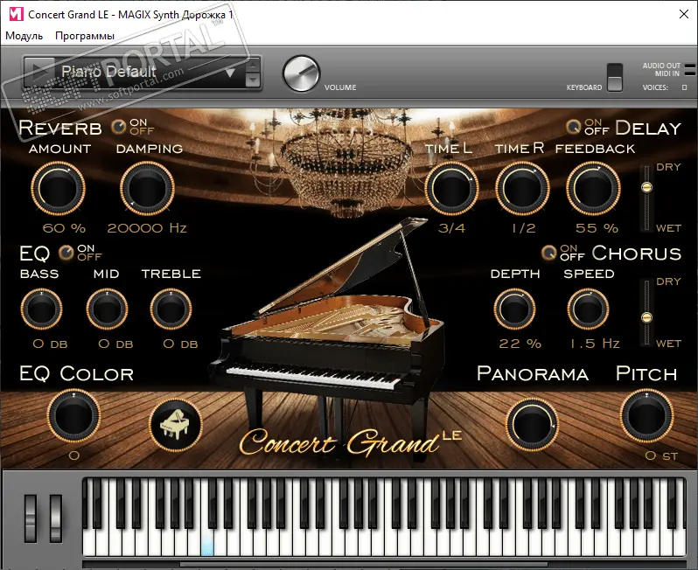Click the Voices indicator box
Viewport: 698px width, 570px height.
pyautogui.click(x=685, y=87)
